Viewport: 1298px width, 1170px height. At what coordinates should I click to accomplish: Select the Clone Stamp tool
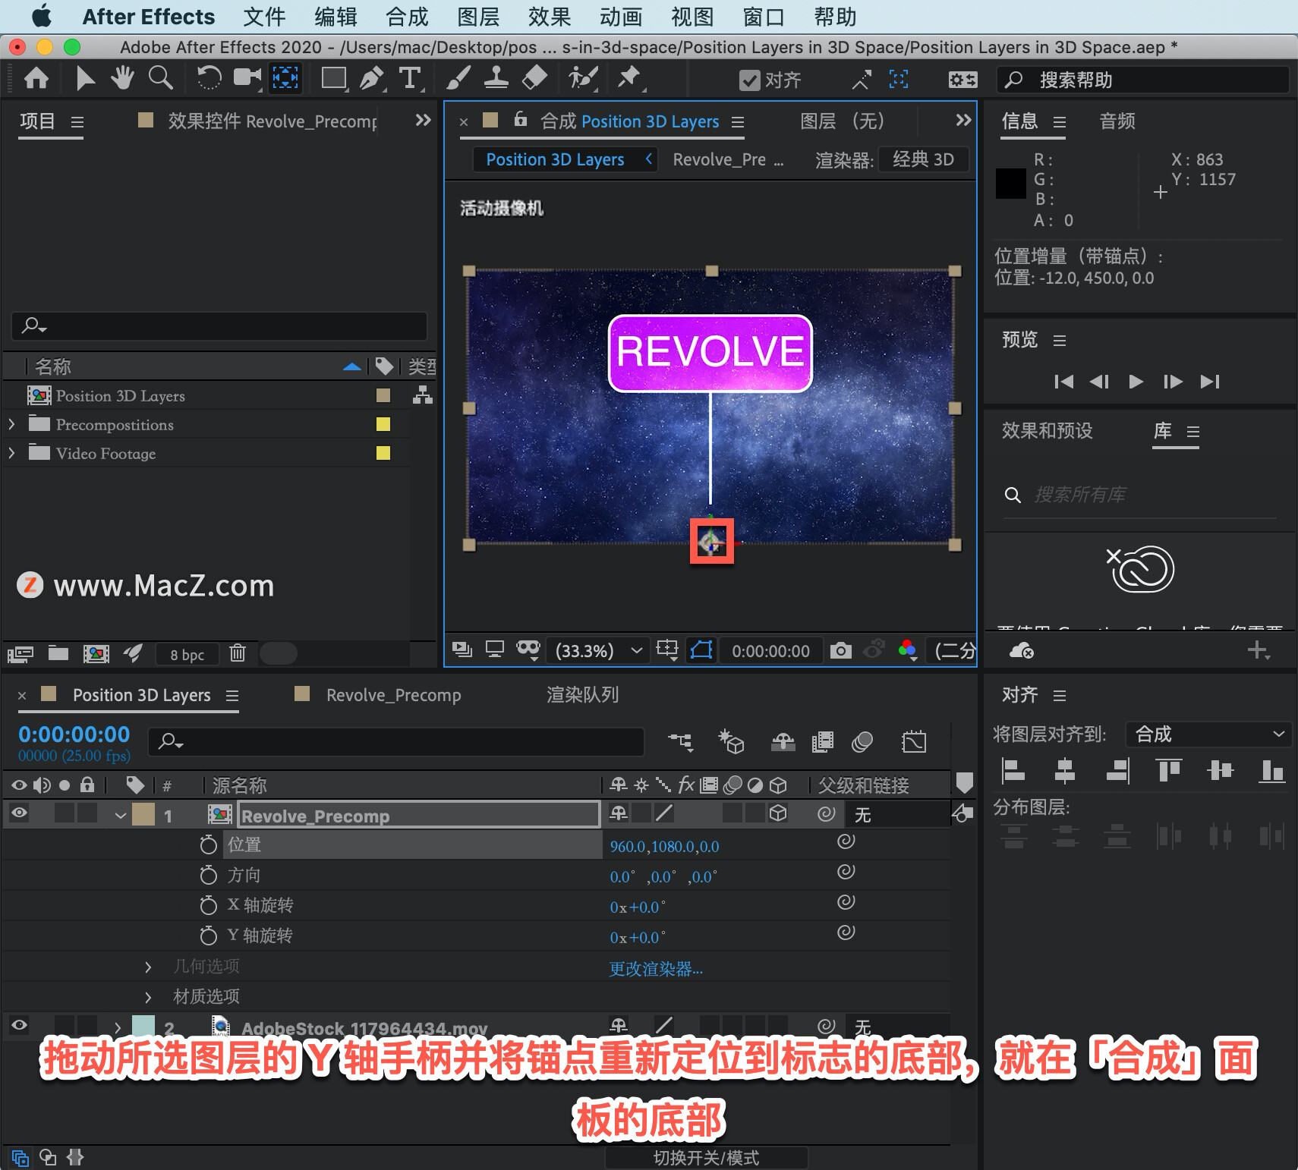click(496, 77)
